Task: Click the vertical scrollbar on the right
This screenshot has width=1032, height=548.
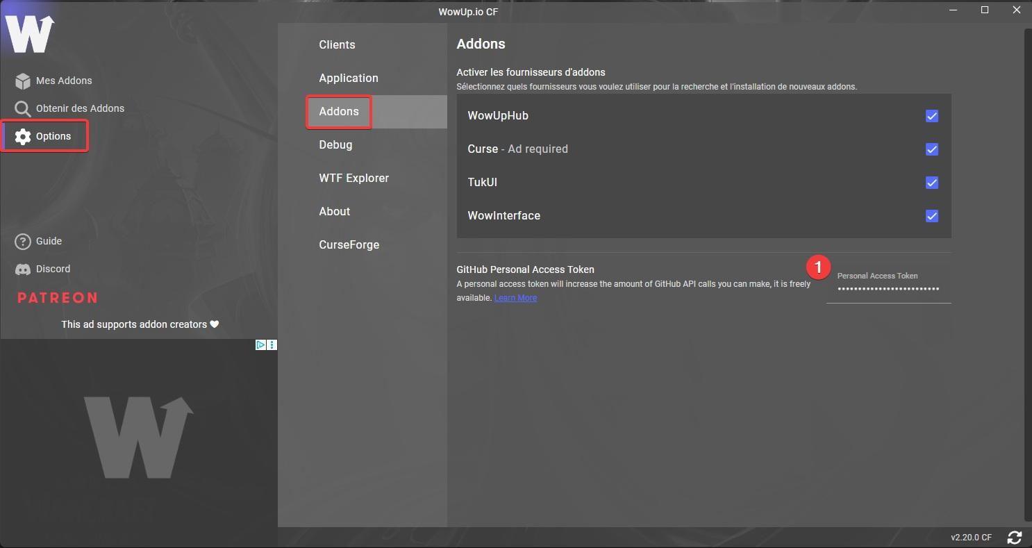Action: [1026, 274]
